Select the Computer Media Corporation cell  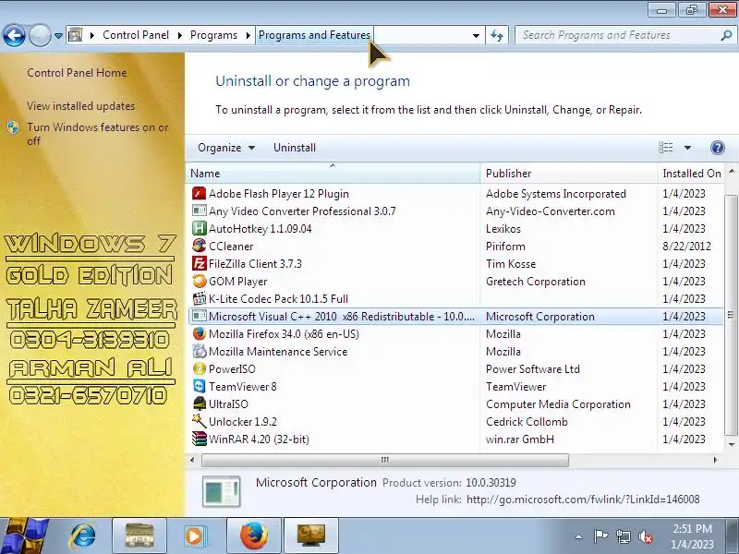coord(558,404)
